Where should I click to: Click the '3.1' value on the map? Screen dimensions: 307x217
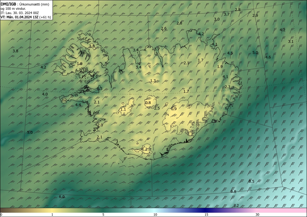click(291, 41)
